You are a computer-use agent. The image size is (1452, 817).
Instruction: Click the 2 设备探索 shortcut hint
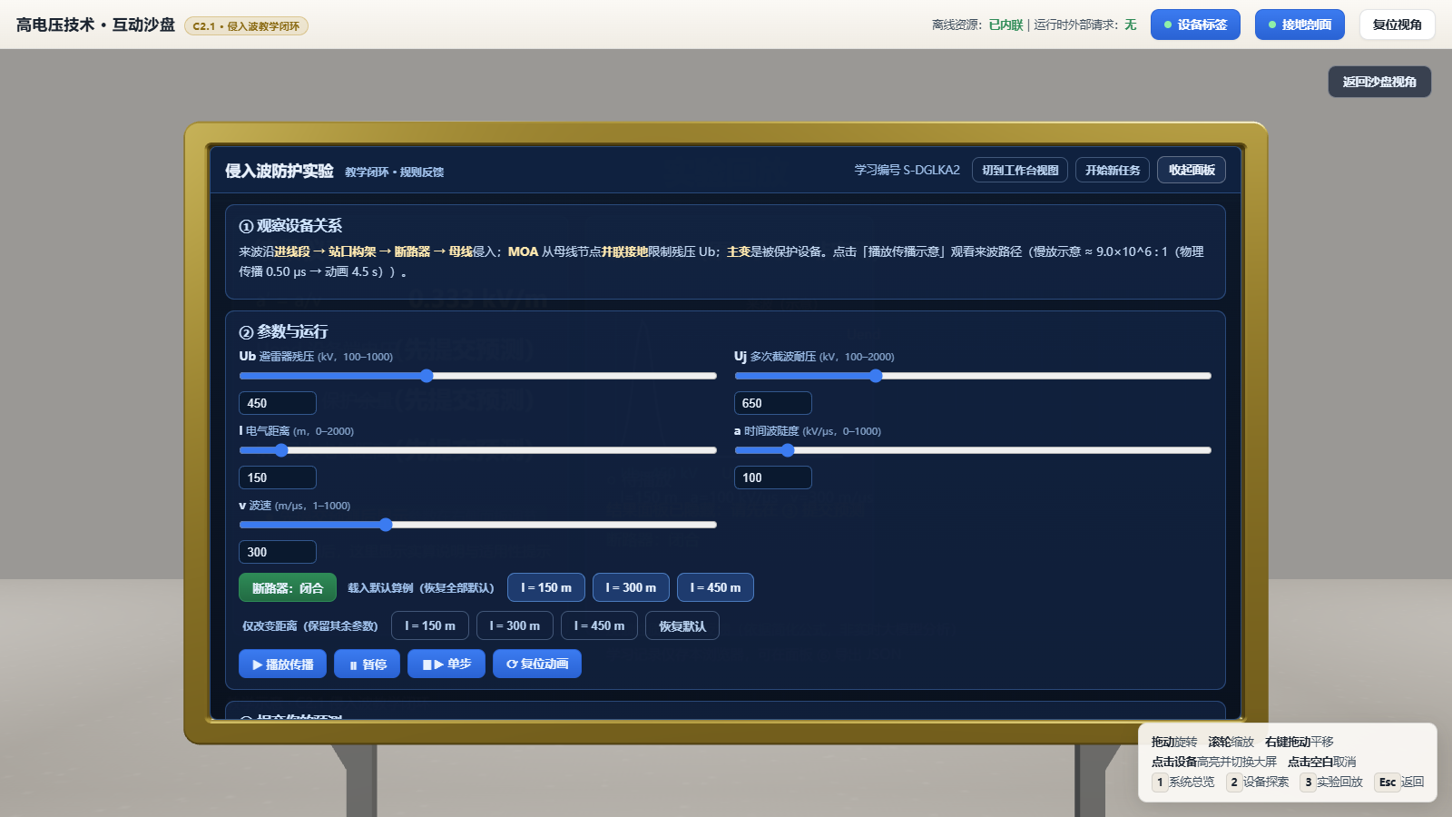point(1258,782)
